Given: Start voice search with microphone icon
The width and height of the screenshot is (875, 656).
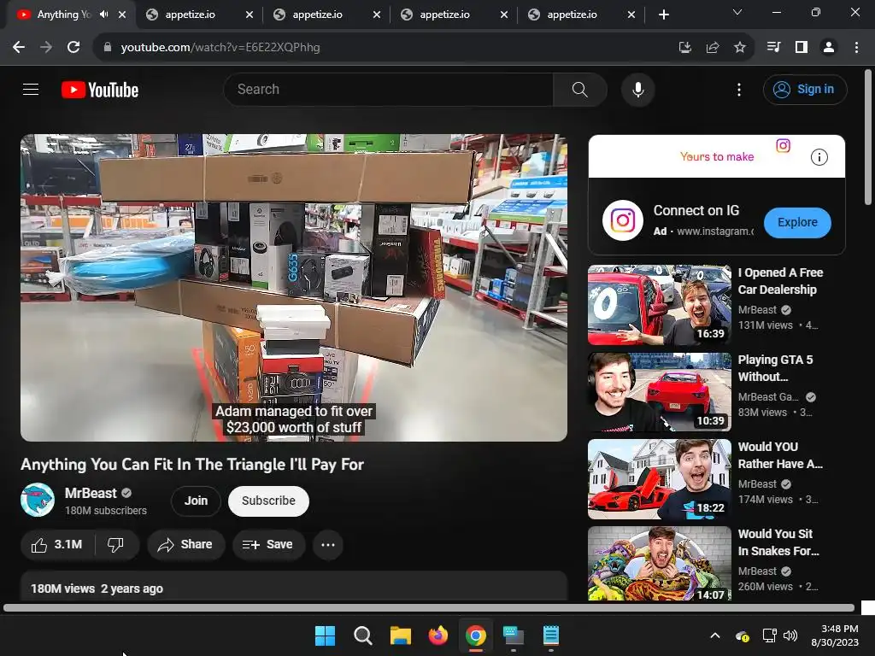Looking at the screenshot, I should click(637, 89).
